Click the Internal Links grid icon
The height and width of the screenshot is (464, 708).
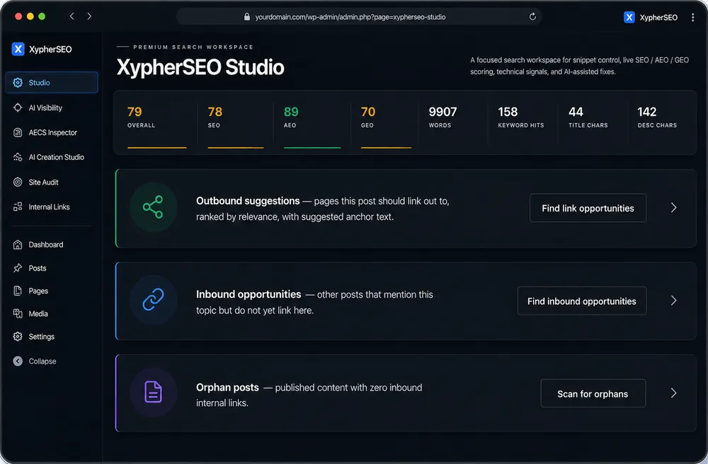(18, 207)
